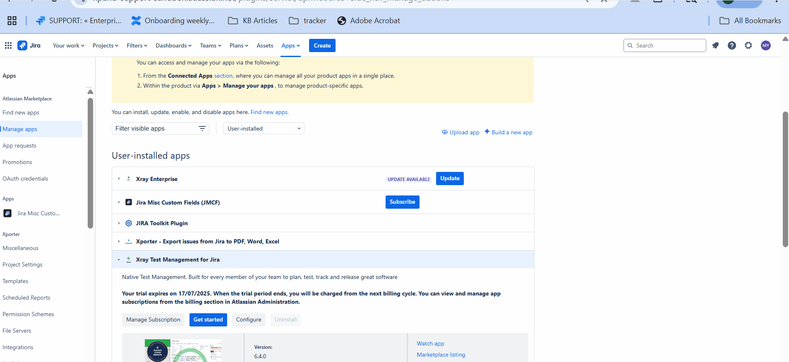Click Subscribe for Jira Misc Custom Fields

pos(402,202)
